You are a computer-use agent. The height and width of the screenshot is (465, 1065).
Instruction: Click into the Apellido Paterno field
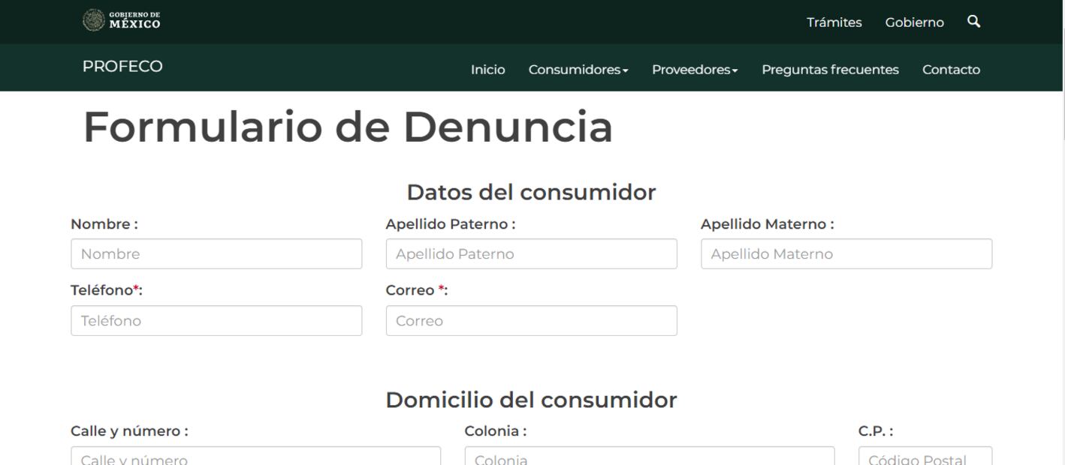[531, 254]
